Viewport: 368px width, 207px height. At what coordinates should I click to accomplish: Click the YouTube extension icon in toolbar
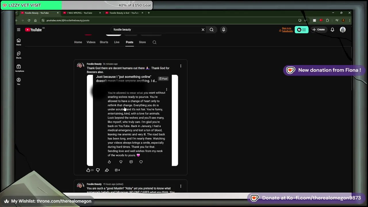pyautogui.click(x=321, y=20)
